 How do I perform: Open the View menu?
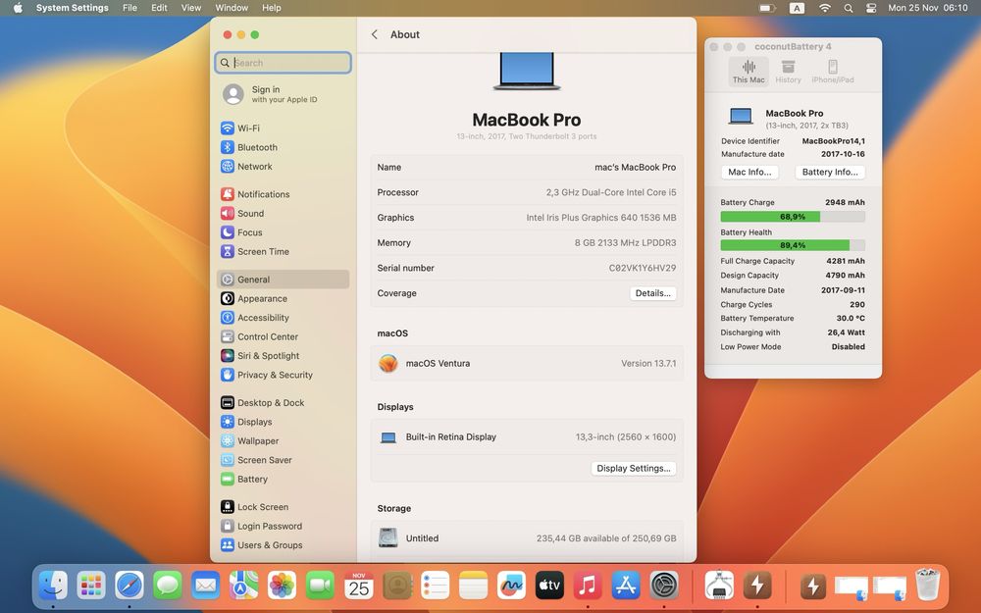pos(191,8)
